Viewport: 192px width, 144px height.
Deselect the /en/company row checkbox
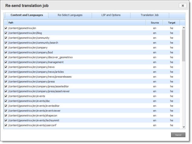pos(6,47)
